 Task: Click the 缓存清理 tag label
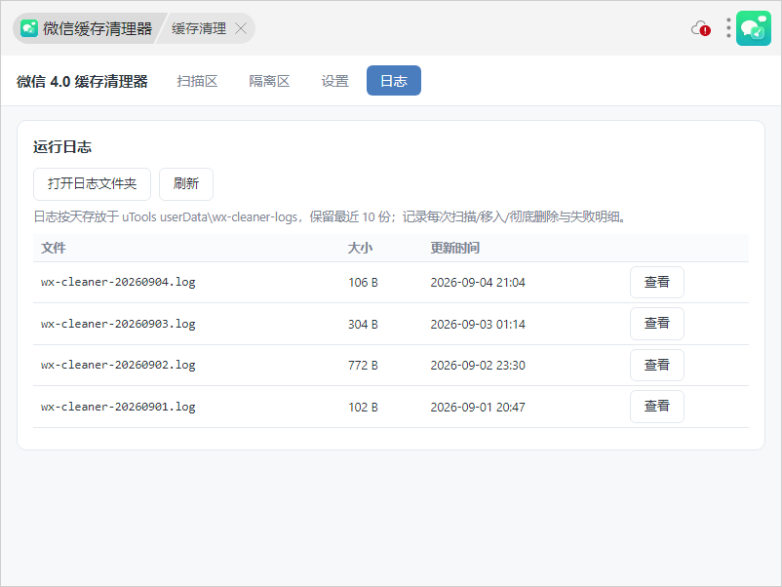pyautogui.click(x=199, y=28)
